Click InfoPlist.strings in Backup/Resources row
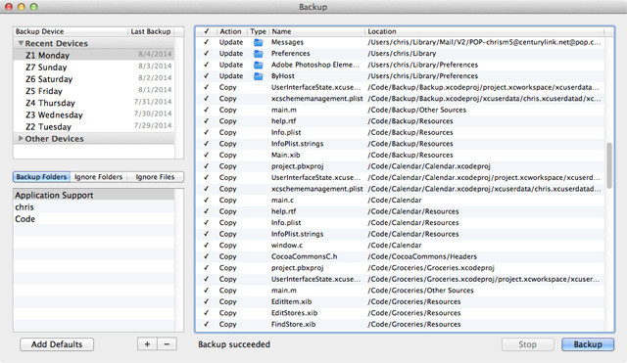627x363 pixels. pos(297,144)
